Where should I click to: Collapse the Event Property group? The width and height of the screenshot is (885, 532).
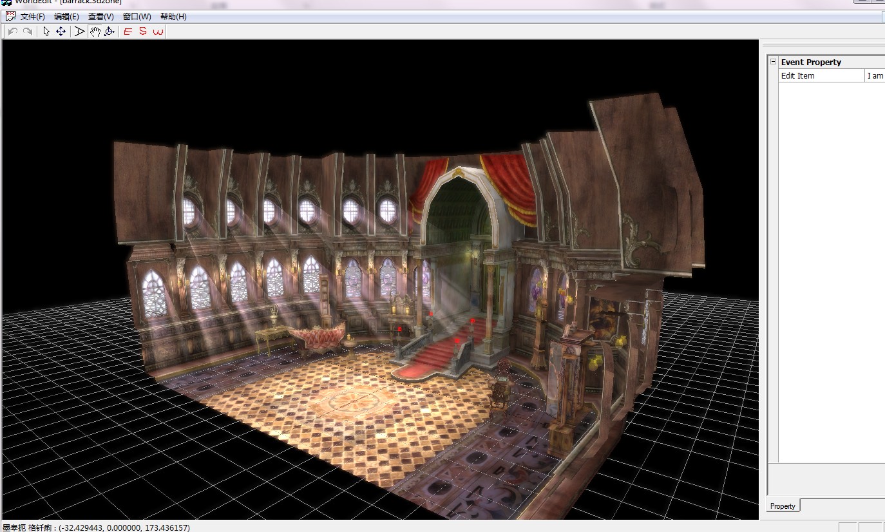point(773,62)
